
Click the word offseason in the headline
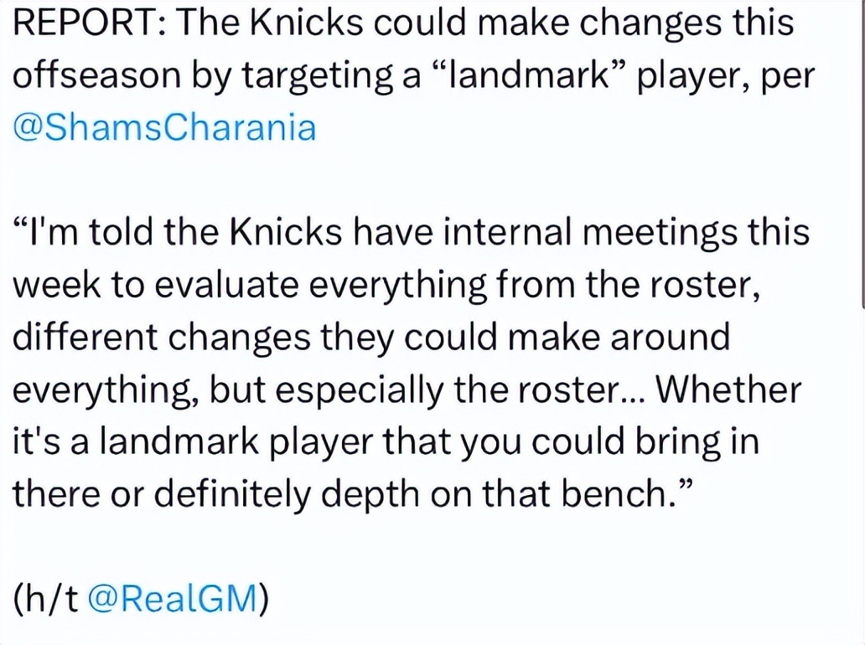(96, 75)
